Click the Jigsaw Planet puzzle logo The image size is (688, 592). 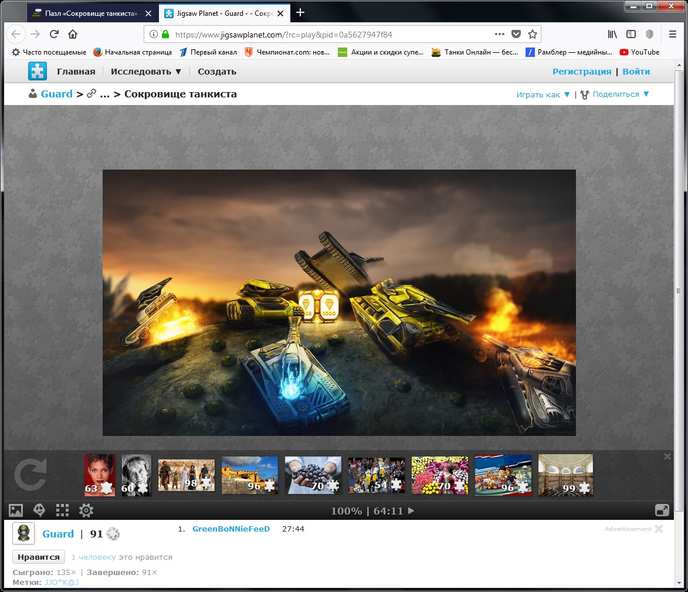point(38,71)
